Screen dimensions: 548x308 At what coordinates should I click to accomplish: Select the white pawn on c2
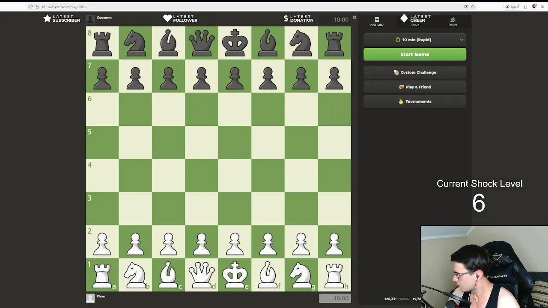[x=168, y=242]
